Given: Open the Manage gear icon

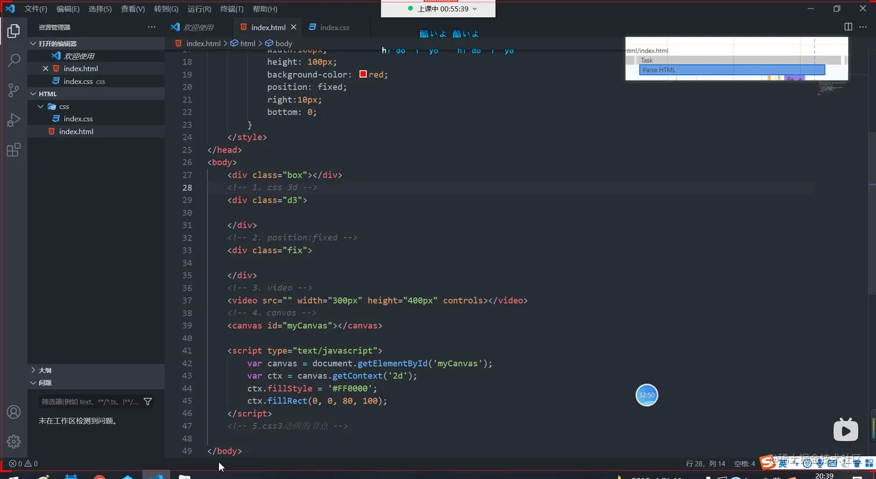Looking at the screenshot, I should 13,441.
